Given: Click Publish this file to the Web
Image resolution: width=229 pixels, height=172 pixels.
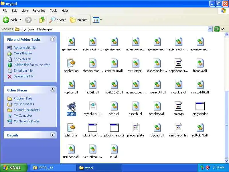Looking at the screenshot, I should click(x=32, y=65).
